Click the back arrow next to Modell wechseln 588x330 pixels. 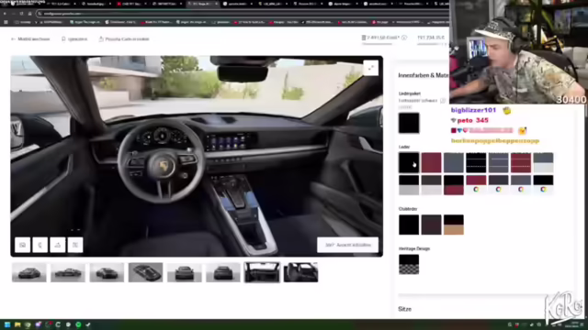point(13,38)
